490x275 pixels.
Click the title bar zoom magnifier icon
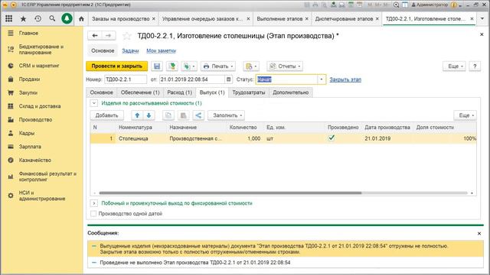396,5
